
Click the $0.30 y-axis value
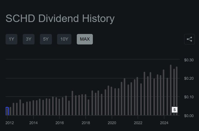(189, 60)
